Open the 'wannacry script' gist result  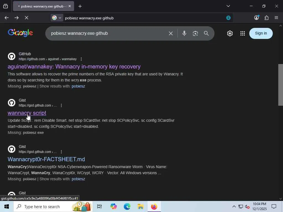pyautogui.click(x=27, y=113)
